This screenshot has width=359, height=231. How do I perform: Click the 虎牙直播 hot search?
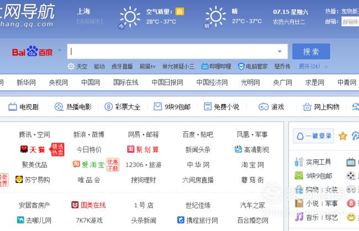(x=122, y=67)
